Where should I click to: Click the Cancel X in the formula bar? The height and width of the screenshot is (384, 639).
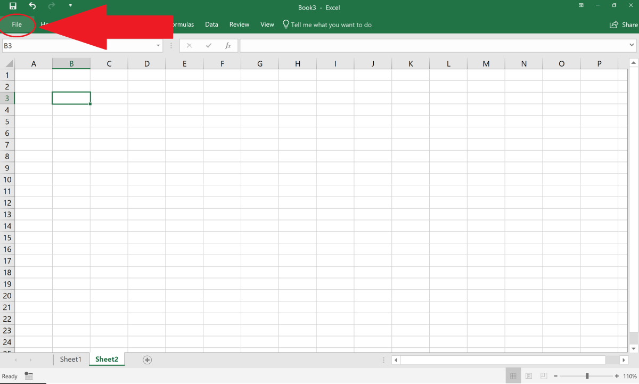tap(190, 45)
